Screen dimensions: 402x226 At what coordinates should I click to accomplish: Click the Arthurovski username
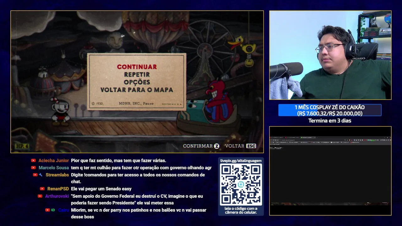point(57,196)
